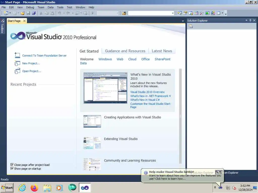Click the Start Page content vertical scrollbar
Viewport: 258px width, 193px height.
click(x=180, y=116)
